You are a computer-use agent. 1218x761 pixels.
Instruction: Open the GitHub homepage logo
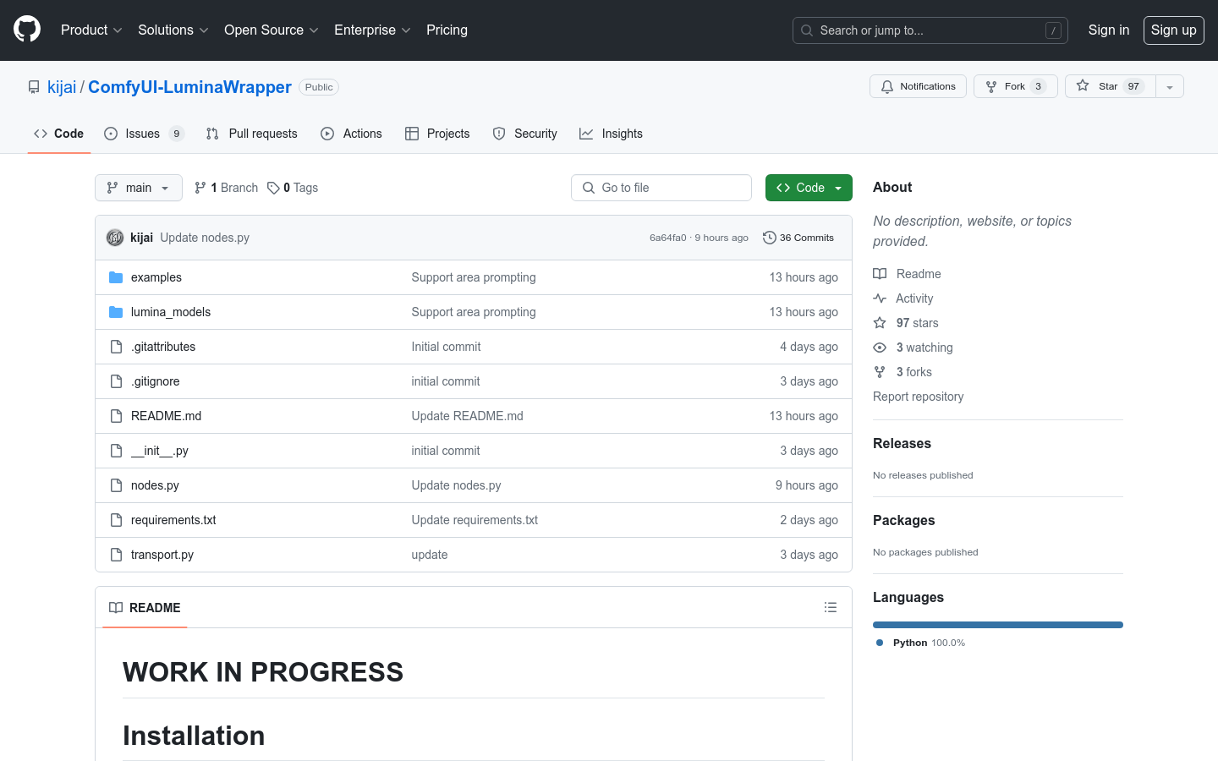(27, 30)
